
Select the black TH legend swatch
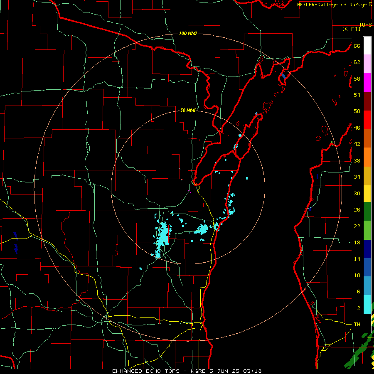367,323
